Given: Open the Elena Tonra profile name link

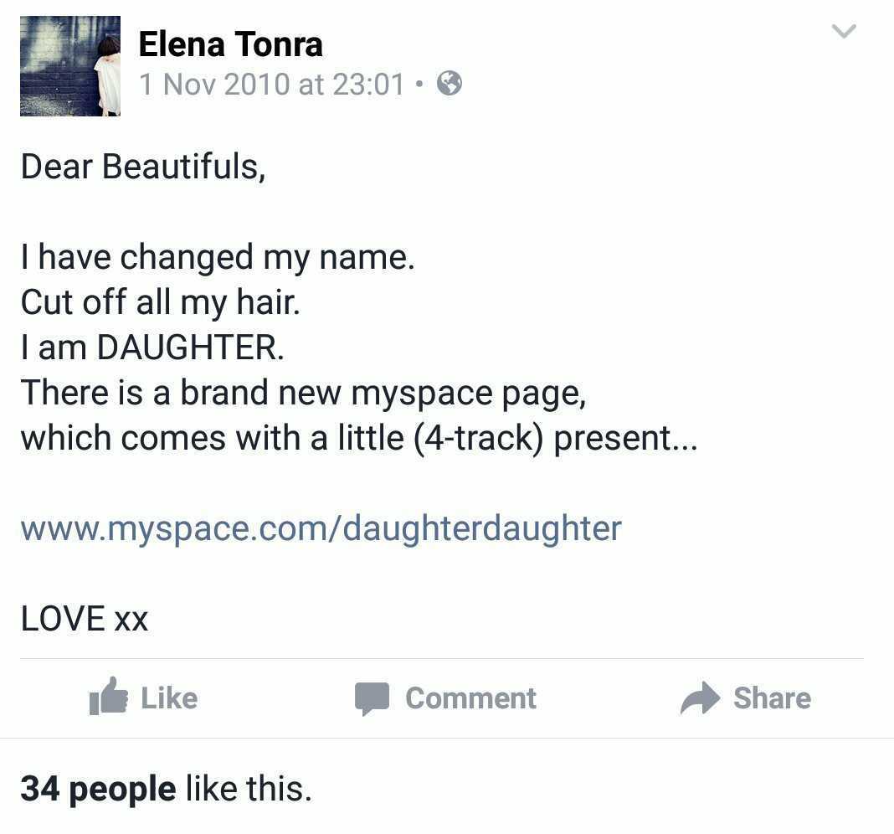Looking at the screenshot, I should [x=230, y=44].
